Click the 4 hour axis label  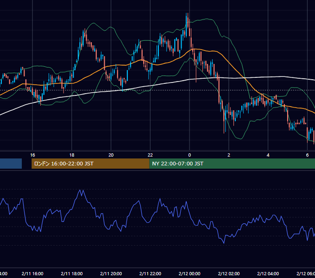tap(268, 155)
